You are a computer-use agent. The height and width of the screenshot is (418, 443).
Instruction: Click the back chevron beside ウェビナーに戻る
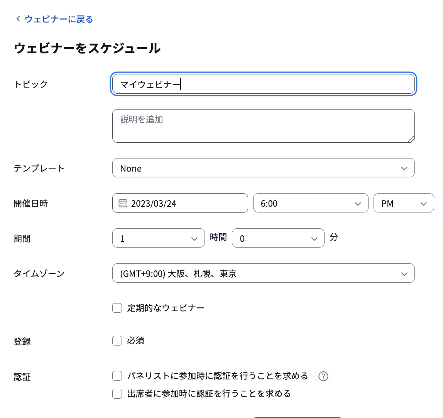click(18, 19)
